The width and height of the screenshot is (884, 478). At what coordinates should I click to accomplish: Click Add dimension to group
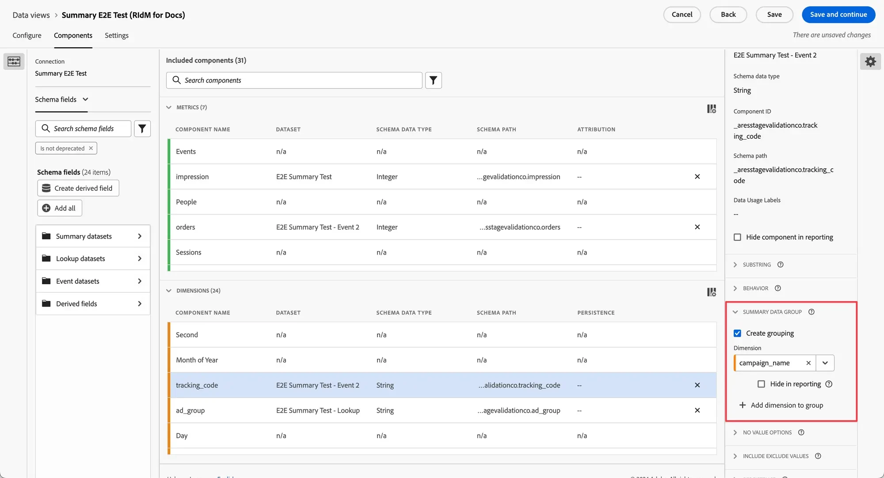click(781, 405)
